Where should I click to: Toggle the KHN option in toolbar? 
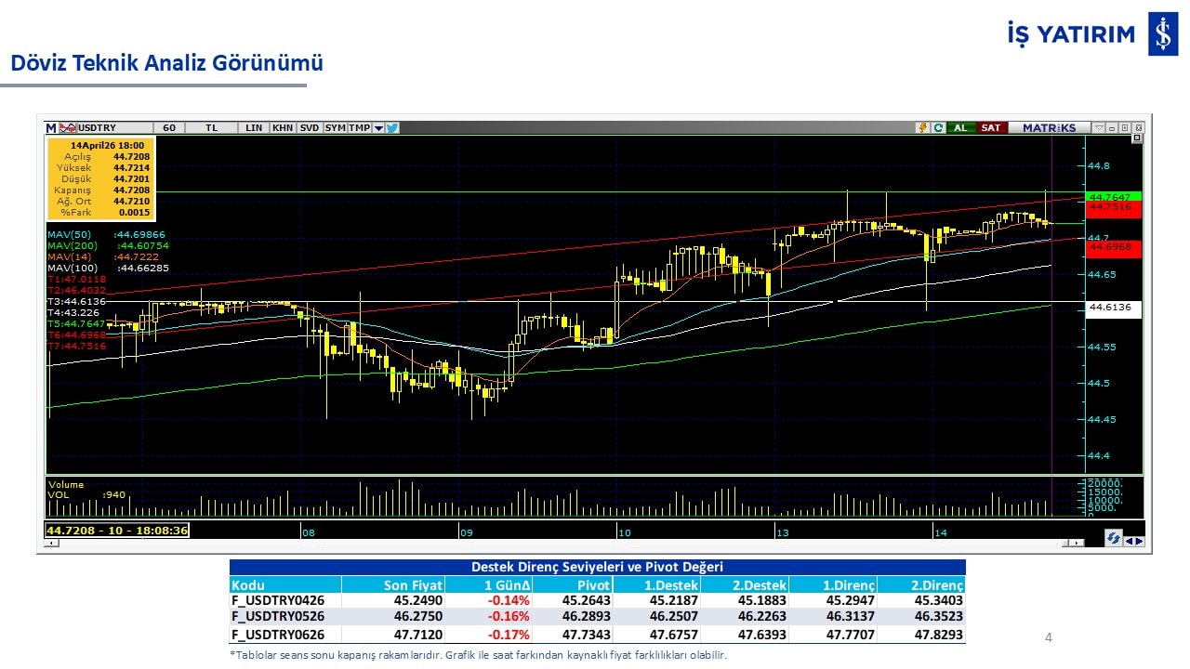283,127
